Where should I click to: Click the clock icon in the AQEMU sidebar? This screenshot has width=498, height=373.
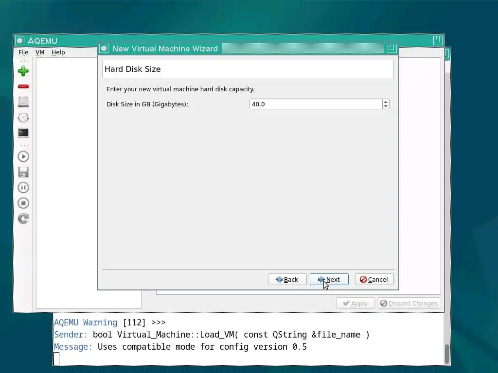23,118
